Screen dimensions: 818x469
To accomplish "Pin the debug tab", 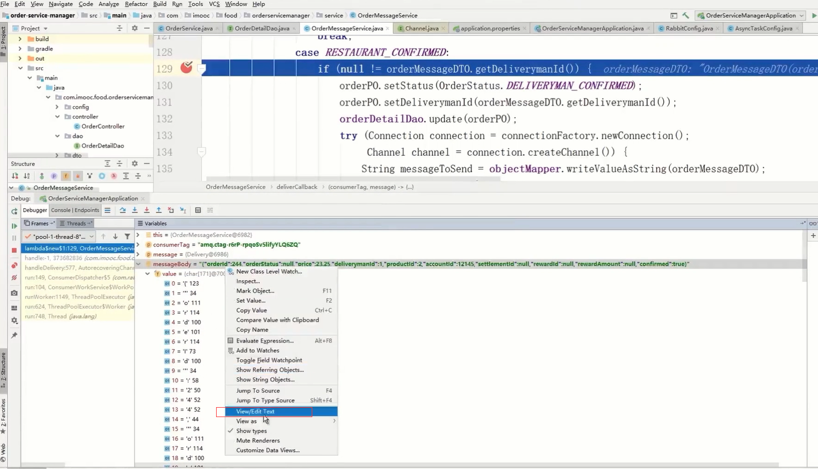I will click(x=14, y=335).
